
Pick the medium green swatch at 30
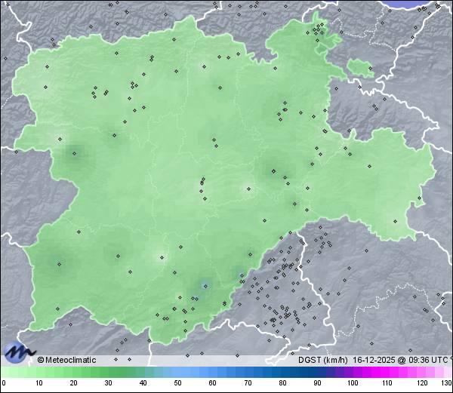pos(108,372)
